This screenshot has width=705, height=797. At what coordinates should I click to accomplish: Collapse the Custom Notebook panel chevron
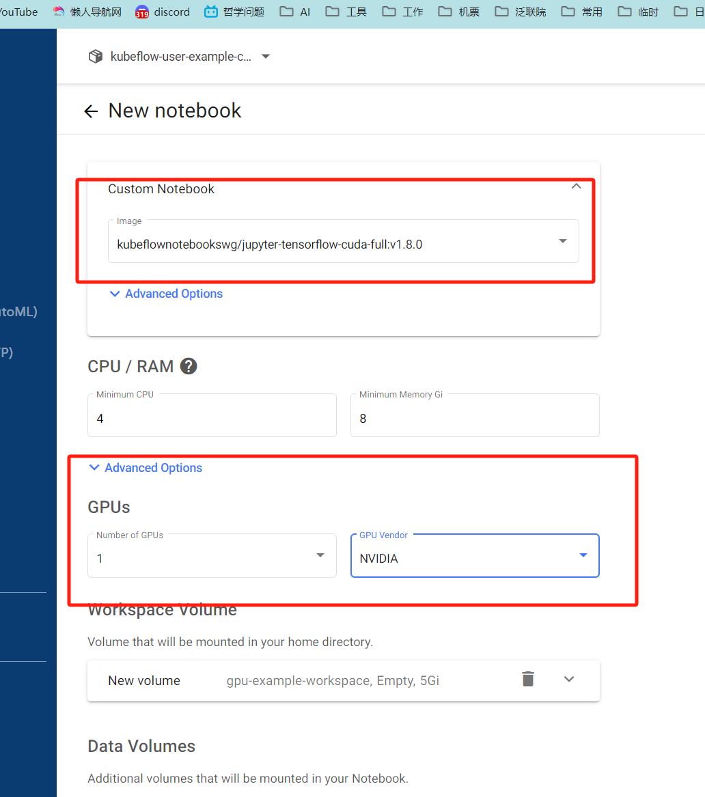tap(576, 186)
